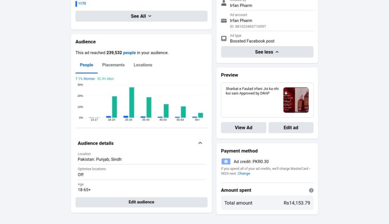Open Edit ad options
This screenshot has height=224, width=389.
pos(291,128)
